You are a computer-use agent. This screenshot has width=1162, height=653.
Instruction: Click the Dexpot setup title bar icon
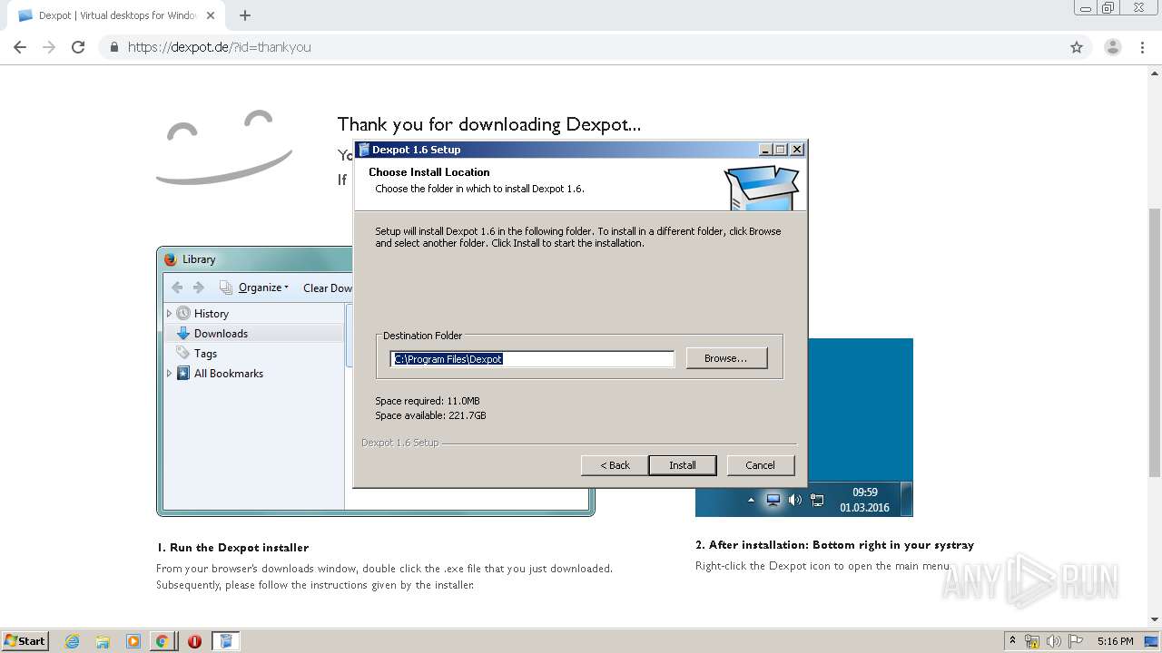point(363,150)
